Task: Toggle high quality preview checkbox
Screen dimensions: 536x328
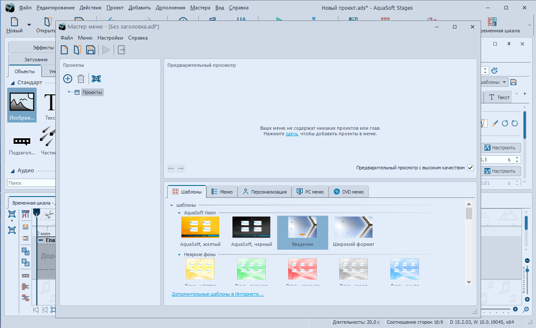Action: click(470, 168)
